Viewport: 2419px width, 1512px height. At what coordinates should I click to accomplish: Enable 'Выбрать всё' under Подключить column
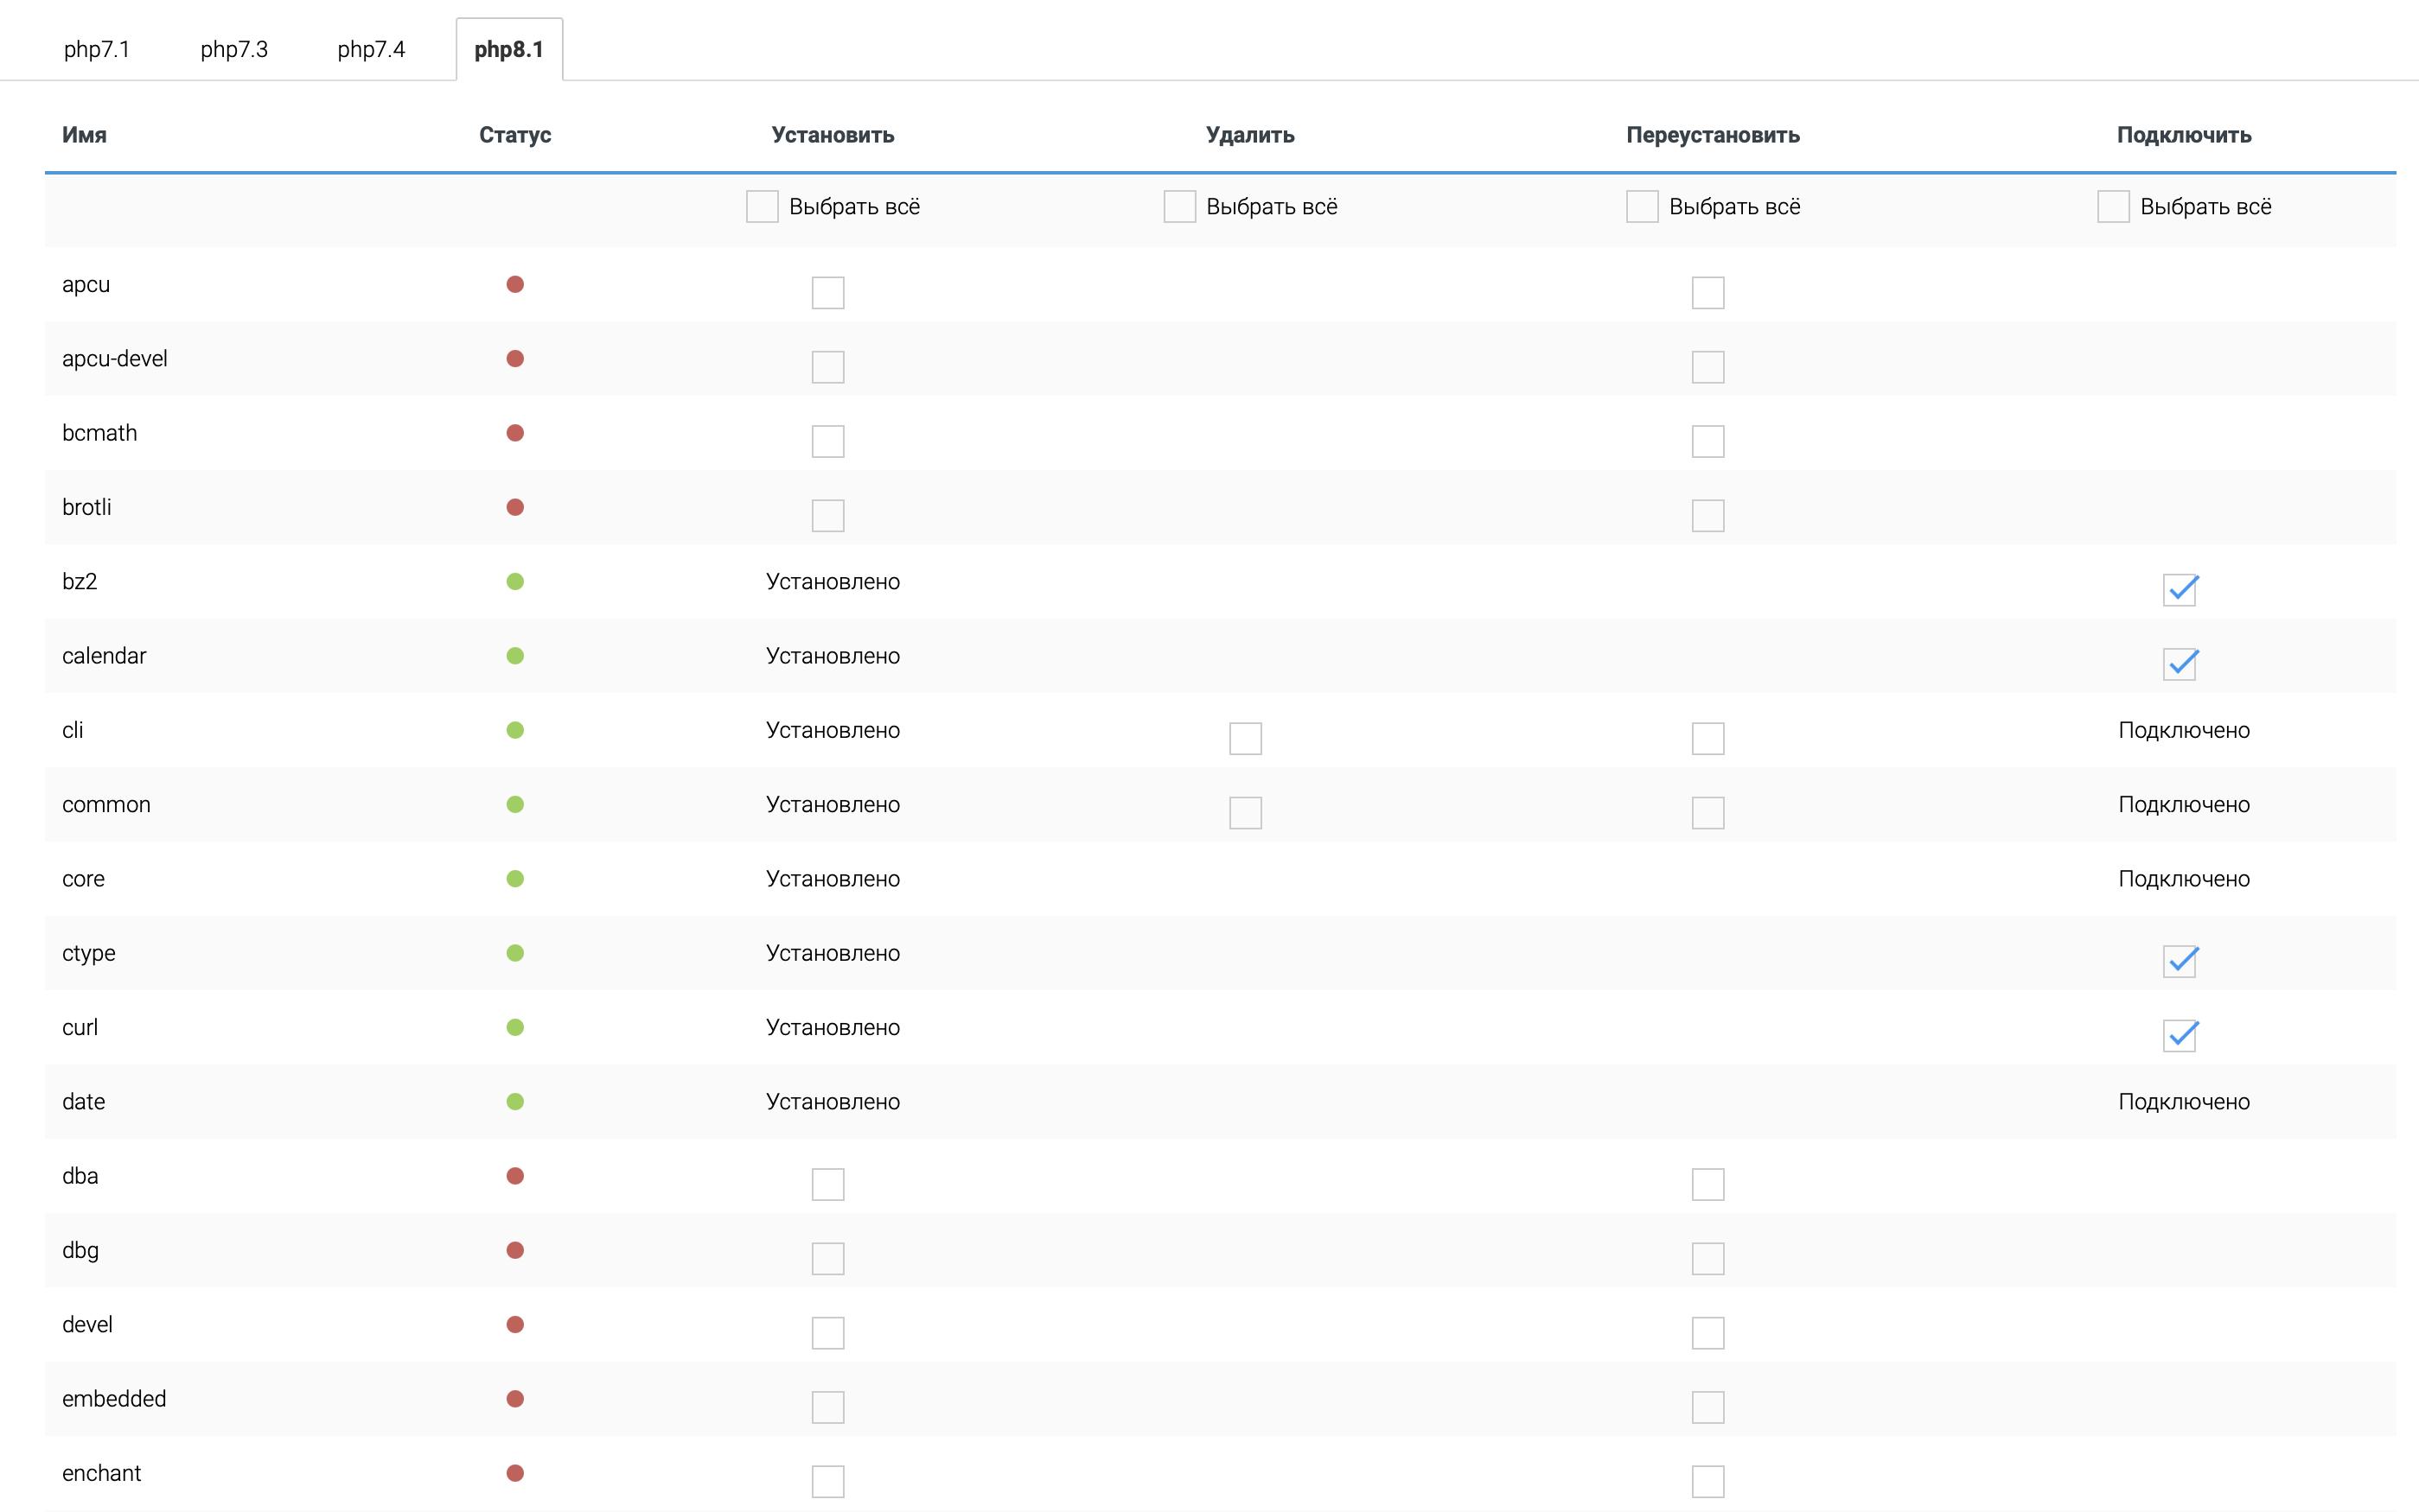pos(2113,207)
